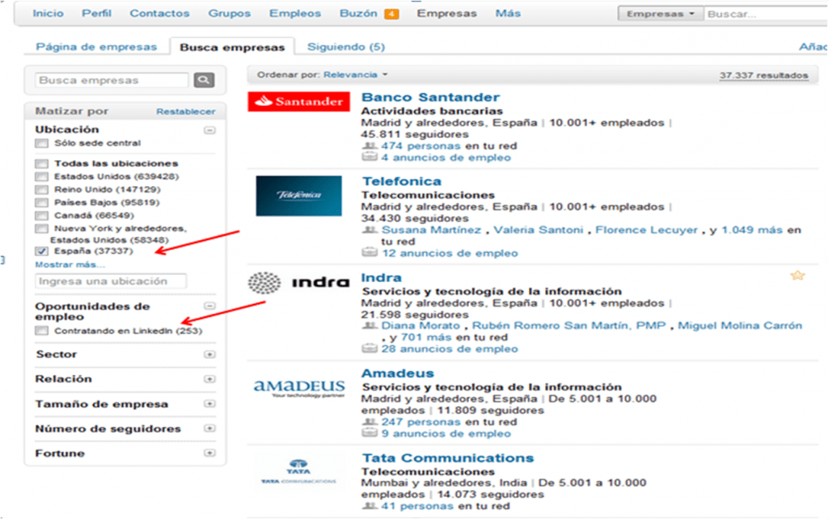
Task: Click people icon beside 41 personas
Action: 370,505
